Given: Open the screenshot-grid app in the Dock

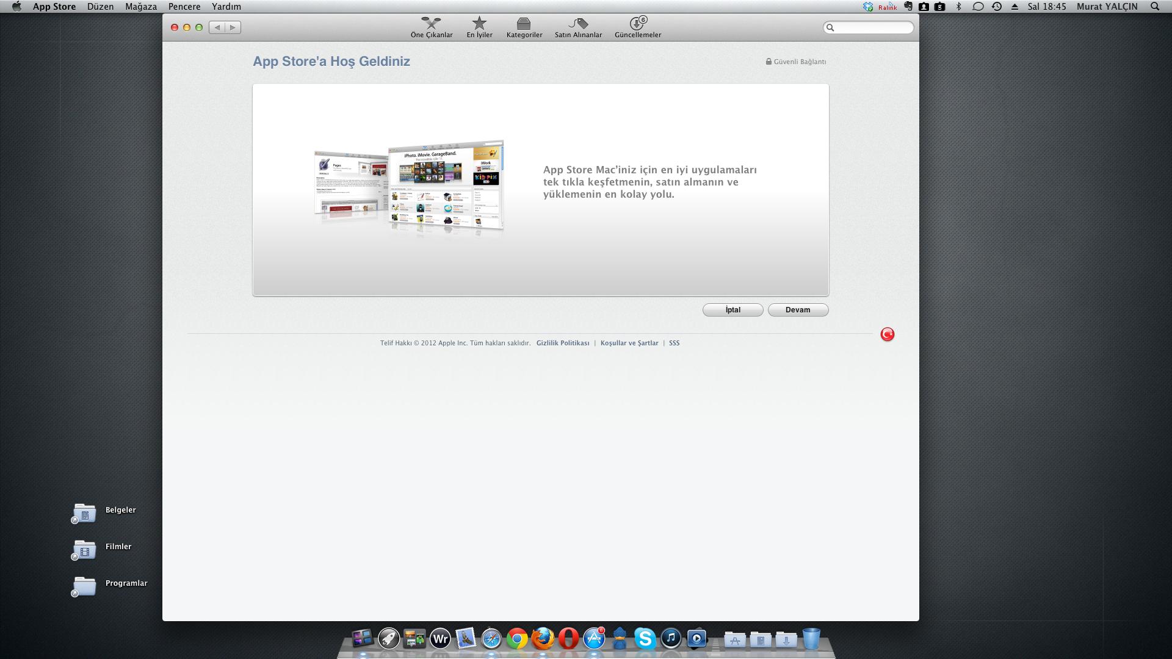Looking at the screenshot, I should (414, 639).
